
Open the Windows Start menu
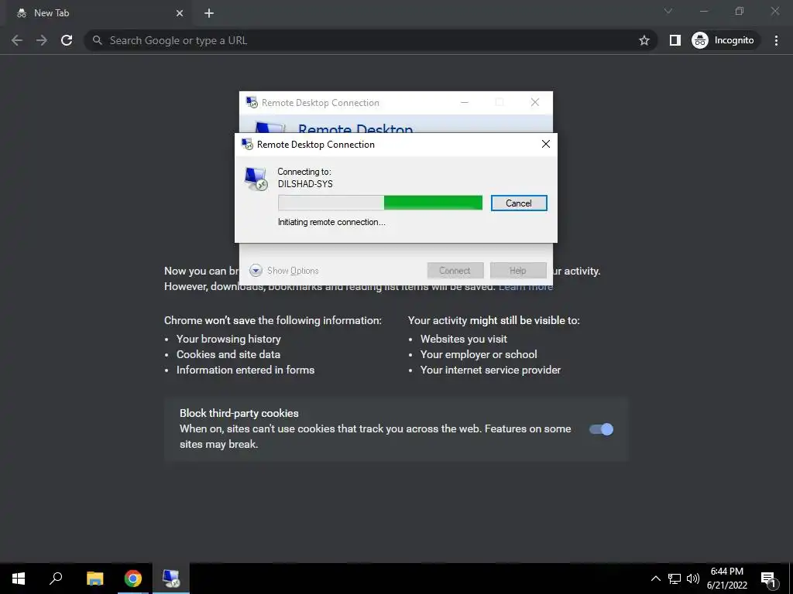click(19, 579)
